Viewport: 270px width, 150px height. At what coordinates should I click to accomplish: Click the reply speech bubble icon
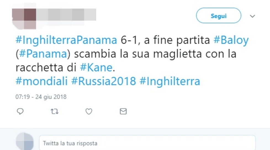click(x=20, y=111)
